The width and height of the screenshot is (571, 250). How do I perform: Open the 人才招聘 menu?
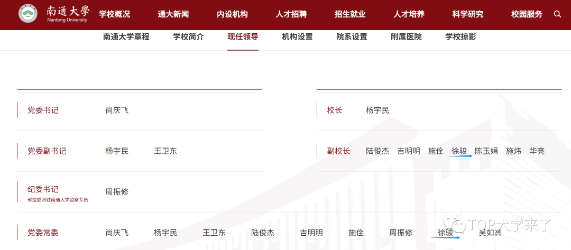(291, 14)
